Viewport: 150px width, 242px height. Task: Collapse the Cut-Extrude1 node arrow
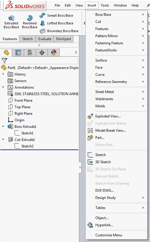[3, 139]
